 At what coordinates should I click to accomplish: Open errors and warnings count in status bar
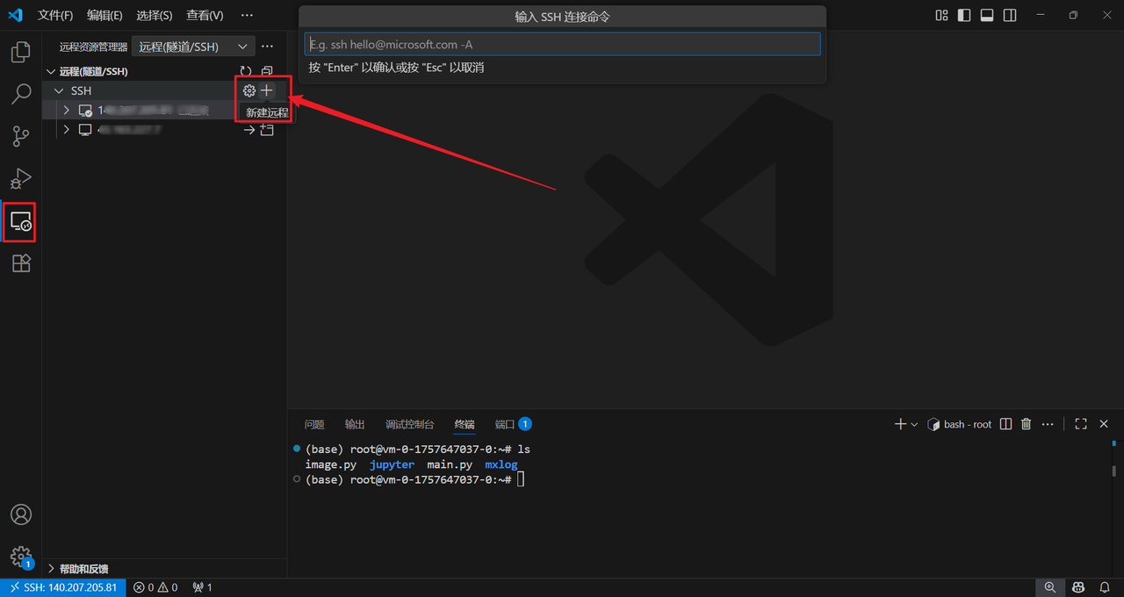tap(155, 587)
